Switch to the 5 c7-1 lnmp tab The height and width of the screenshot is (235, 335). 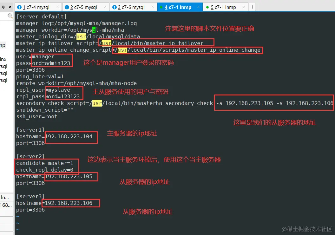point(226,7)
